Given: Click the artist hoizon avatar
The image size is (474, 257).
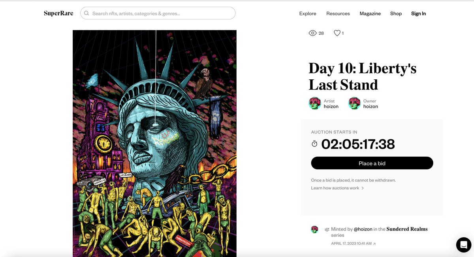Looking at the screenshot, I should pos(315,103).
